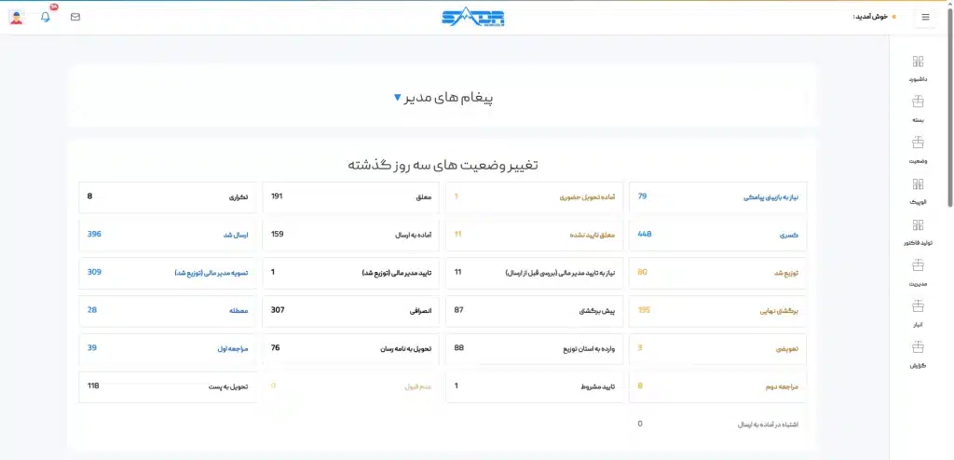Open the مراجعه اول card showing 39

(x=168, y=349)
